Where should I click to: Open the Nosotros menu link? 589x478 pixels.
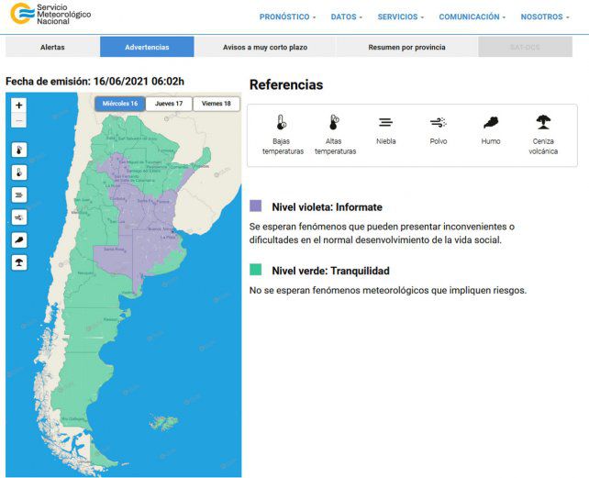pyautogui.click(x=545, y=17)
